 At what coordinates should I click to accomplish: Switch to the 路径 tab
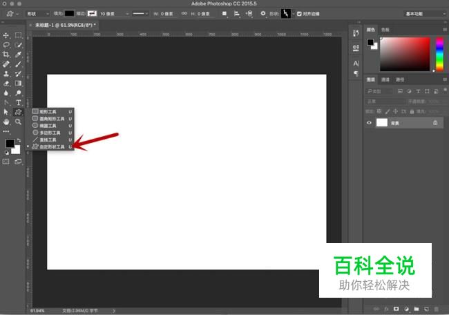(400, 79)
